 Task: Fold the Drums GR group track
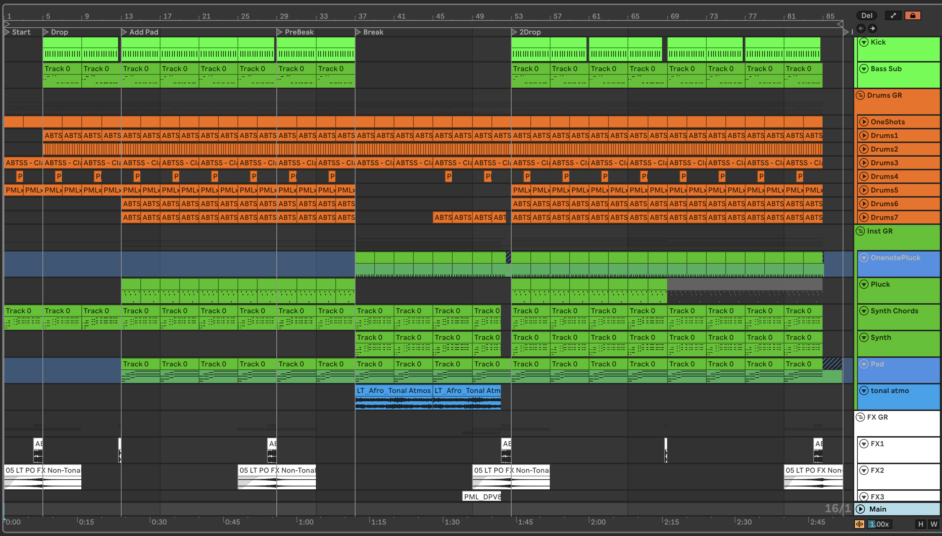(860, 95)
